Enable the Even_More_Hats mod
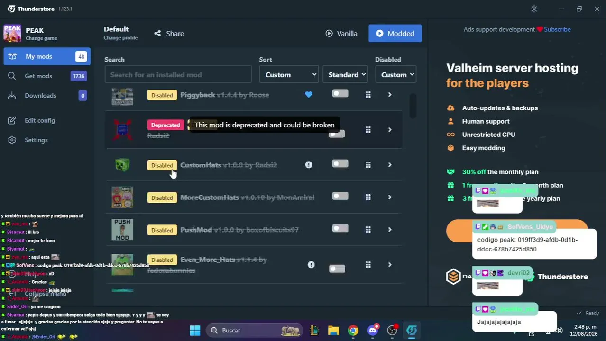 tap(337, 269)
